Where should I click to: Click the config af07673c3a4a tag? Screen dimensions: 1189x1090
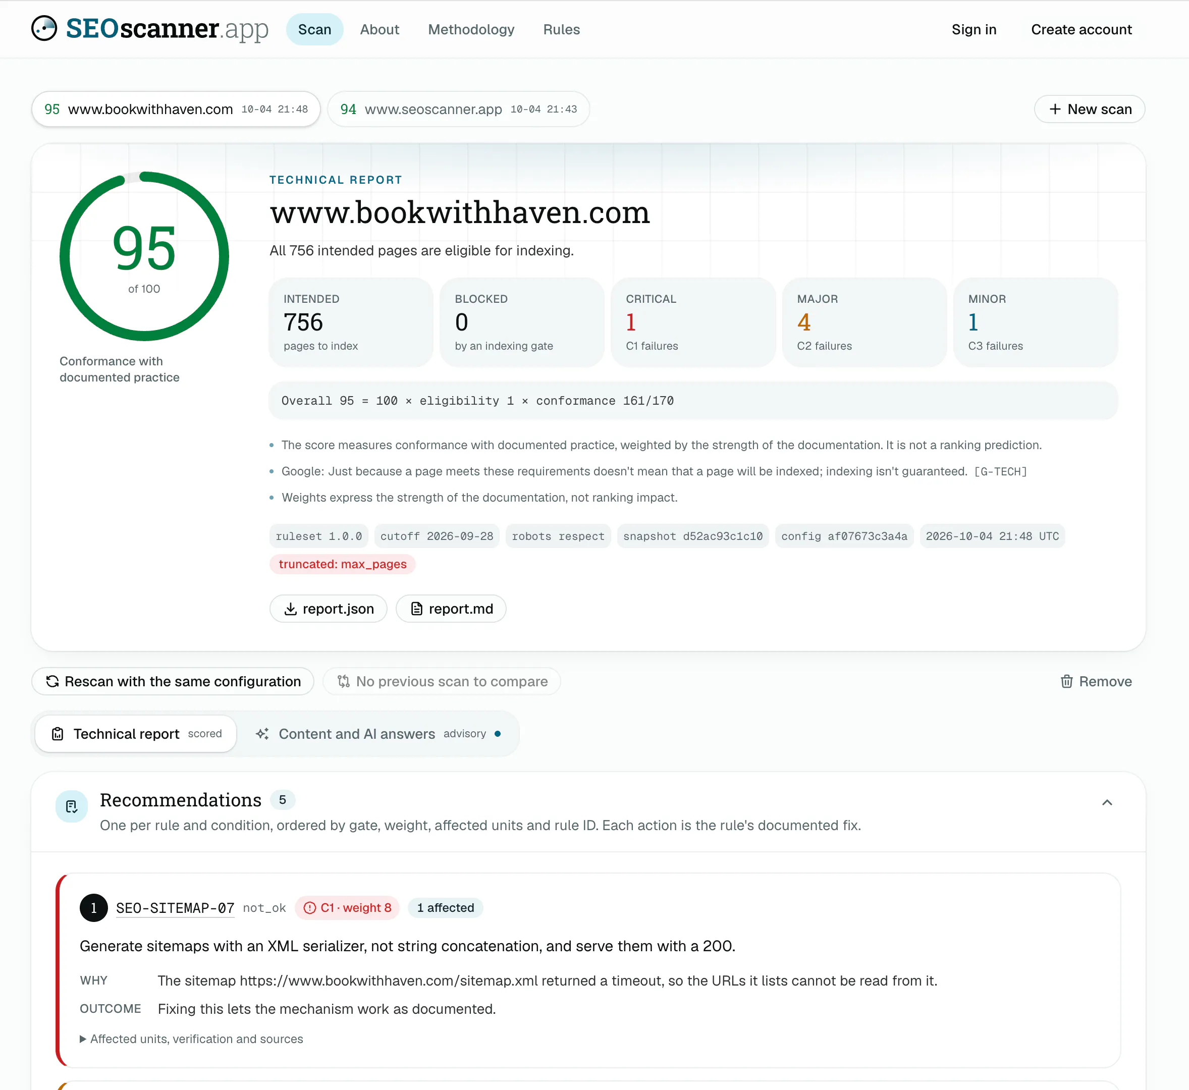click(844, 536)
